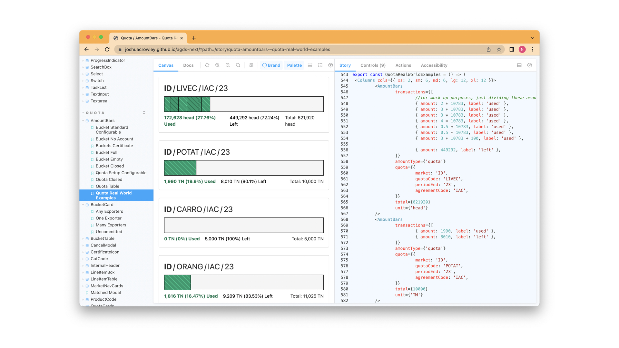Change the addon panel orientation
Viewport: 619px width, 348px height.
519,65
